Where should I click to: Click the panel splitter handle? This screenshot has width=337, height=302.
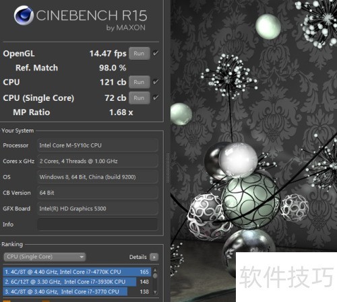pyautogui.click(x=168, y=167)
